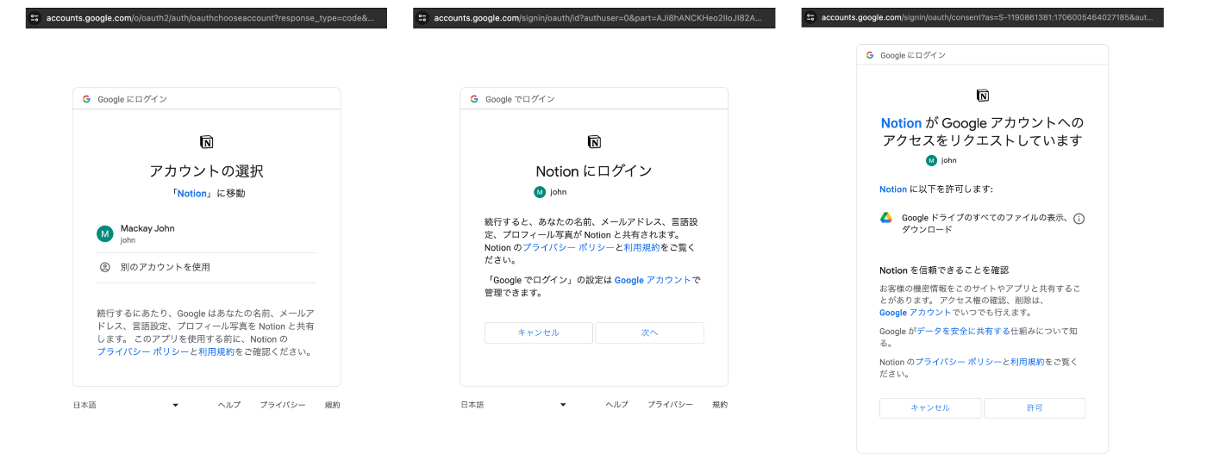Viewport: 1207px width, 466px height.
Task: Click the signin/oauth/id URL in second address bar
Action: [598, 17]
